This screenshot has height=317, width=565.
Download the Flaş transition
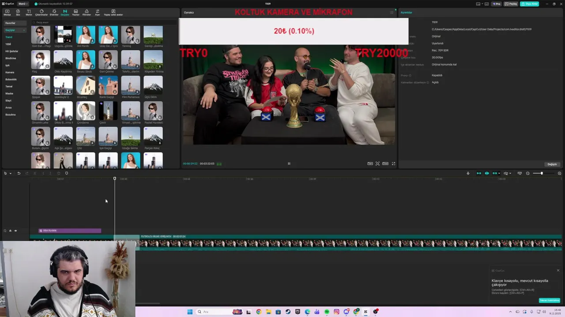(47, 66)
